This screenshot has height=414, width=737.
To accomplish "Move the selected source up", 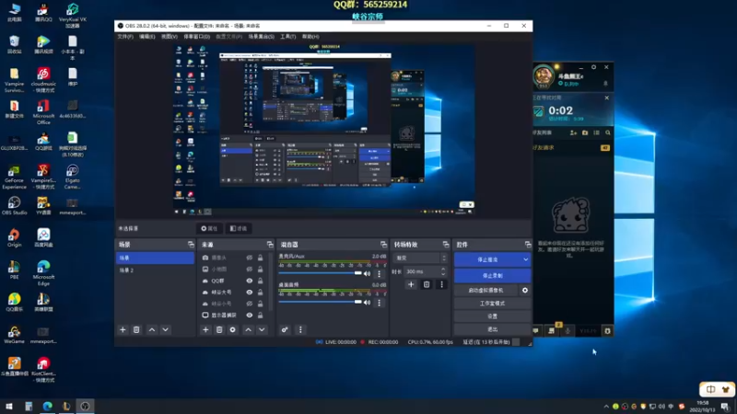I will pos(248,329).
